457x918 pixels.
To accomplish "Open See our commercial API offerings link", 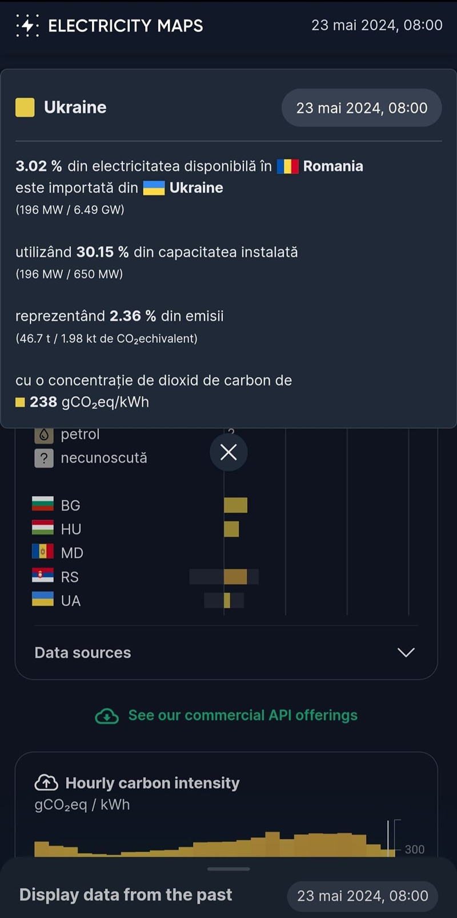I will [x=243, y=716].
